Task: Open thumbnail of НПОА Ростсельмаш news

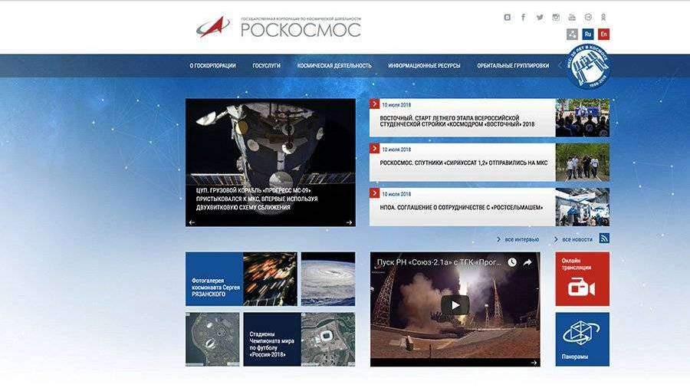Action: point(582,207)
